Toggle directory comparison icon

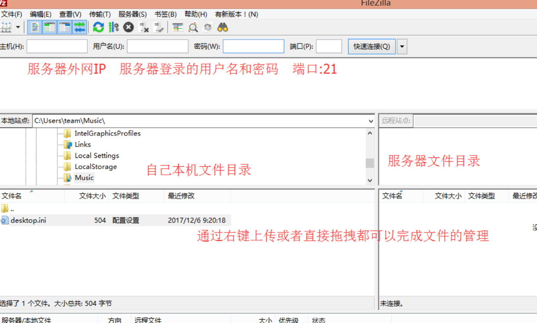(x=178, y=27)
